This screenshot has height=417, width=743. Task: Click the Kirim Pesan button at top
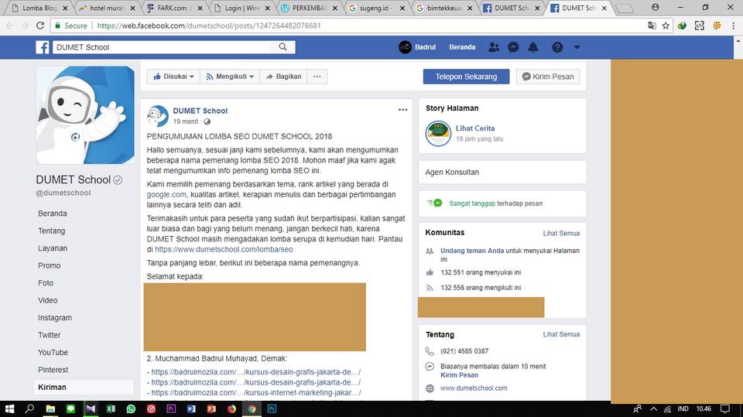click(548, 77)
